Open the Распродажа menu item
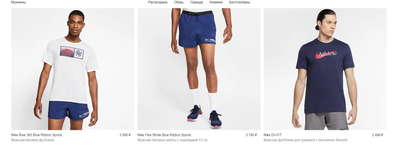Screen dimensions: 394x160 pos(158,2)
